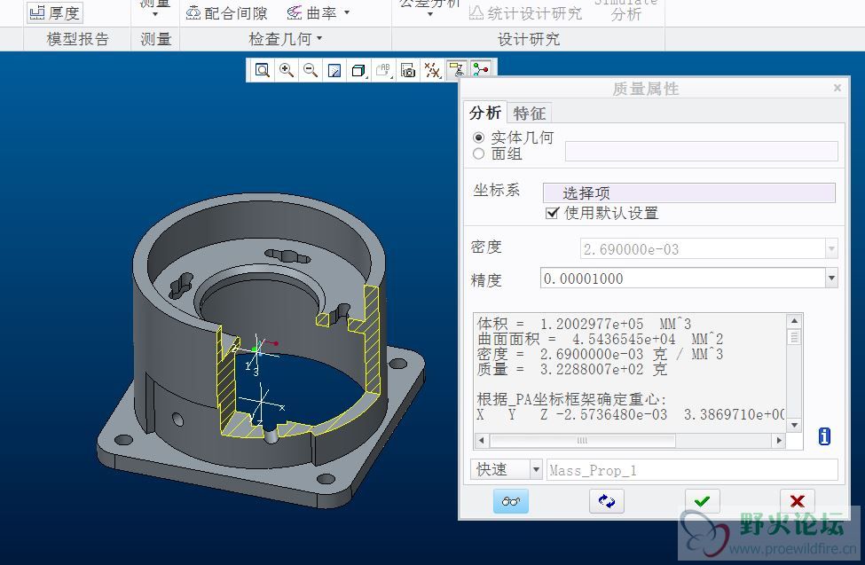865x565 pixels.
Task: Toggle the annotation tag display icon
Action: [x=456, y=69]
